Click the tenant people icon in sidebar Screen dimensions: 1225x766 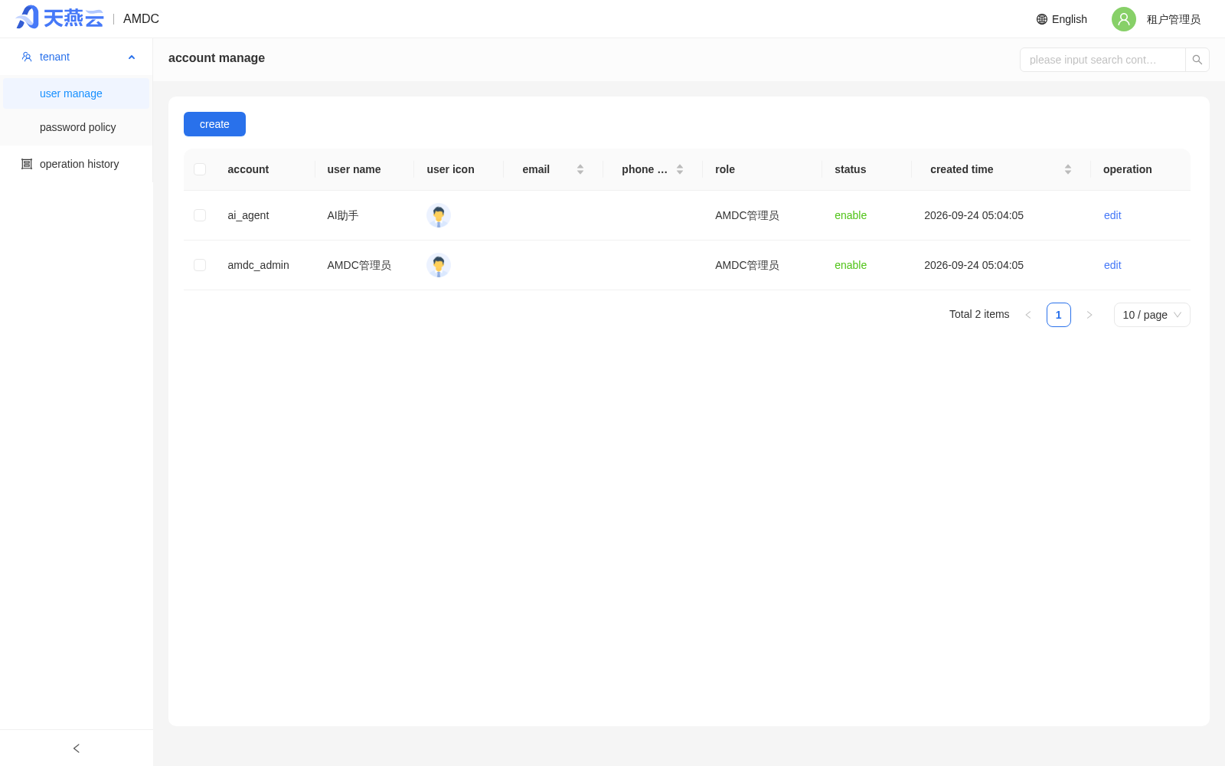27,57
